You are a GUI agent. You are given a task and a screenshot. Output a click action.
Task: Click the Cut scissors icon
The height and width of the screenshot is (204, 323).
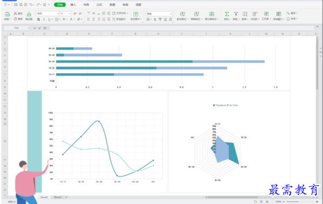pyautogui.click(x=15, y=13)
